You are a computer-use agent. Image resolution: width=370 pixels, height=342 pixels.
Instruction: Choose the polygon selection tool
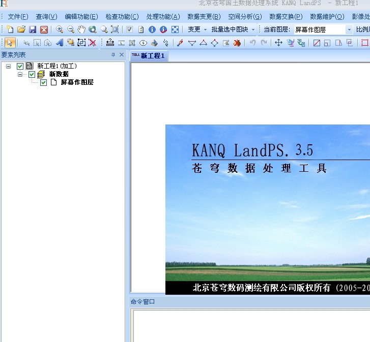[x=48, y=43]
